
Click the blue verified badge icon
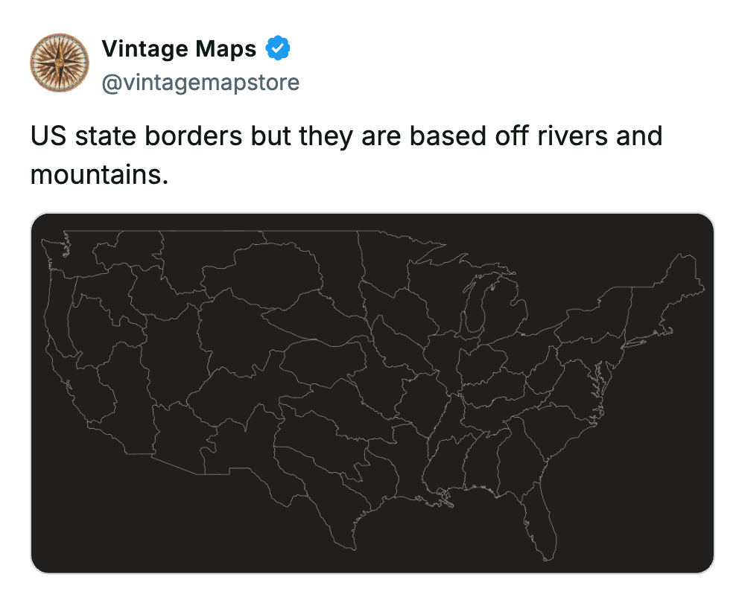[276, 47]
